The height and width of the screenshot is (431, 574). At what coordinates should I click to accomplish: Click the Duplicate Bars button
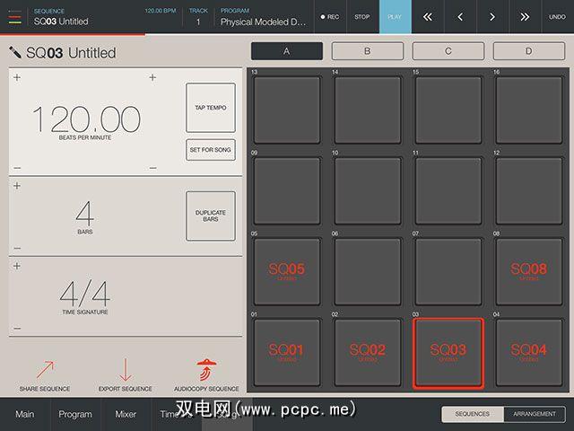pyautogui.click(x=211, y=215)
